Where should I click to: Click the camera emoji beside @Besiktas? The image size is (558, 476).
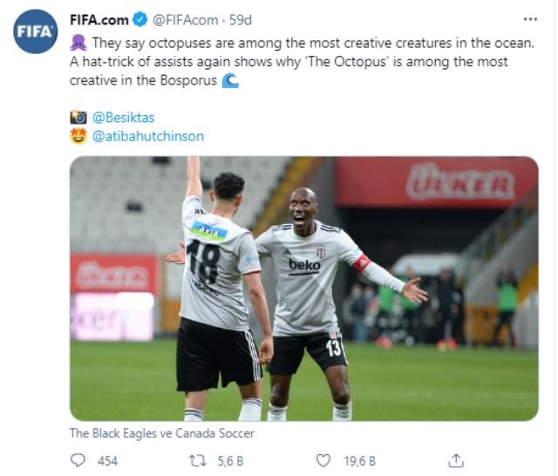pyautogui.click(x=78, y=117)
